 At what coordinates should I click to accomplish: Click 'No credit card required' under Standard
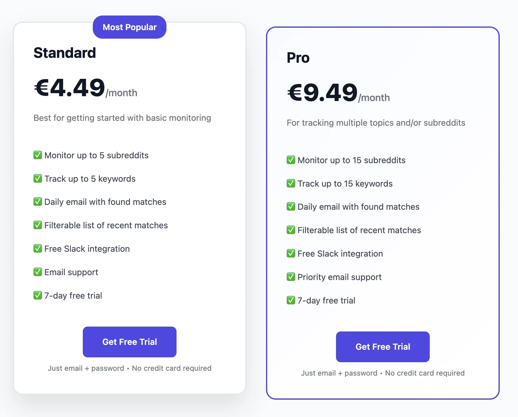(x=171, y=368)
